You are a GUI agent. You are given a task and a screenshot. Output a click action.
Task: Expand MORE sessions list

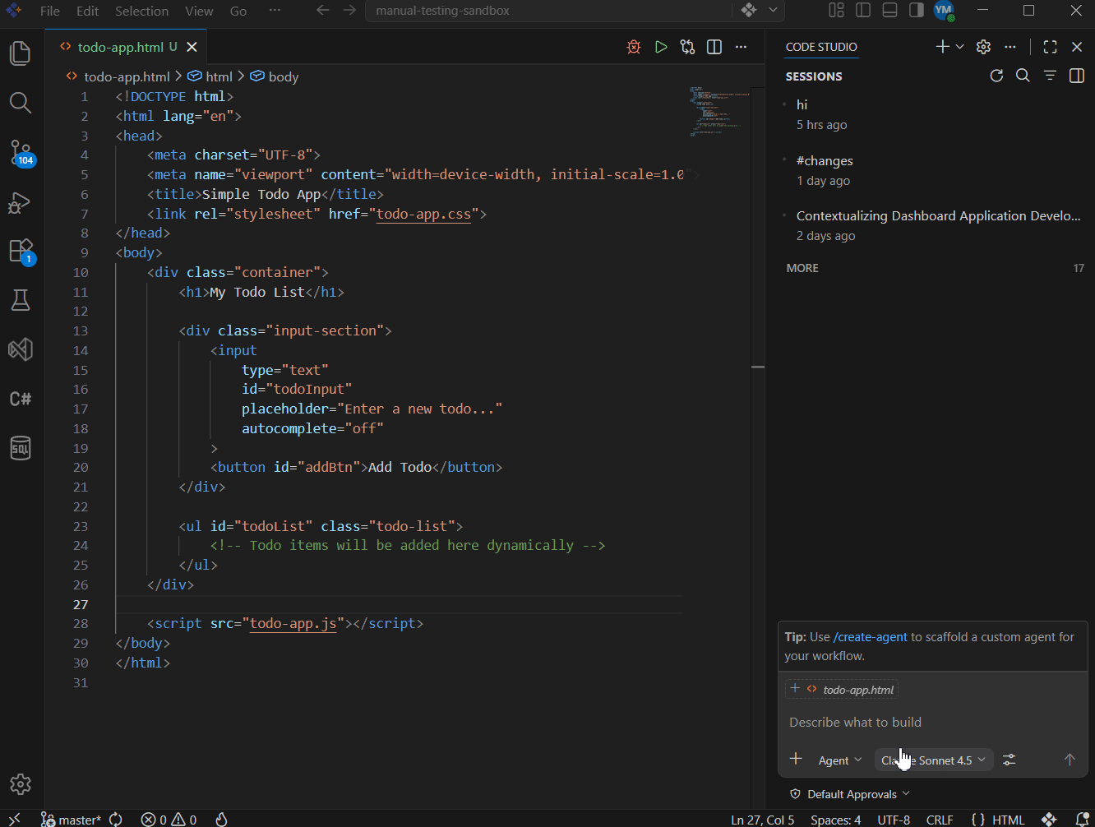coord(935,268)
